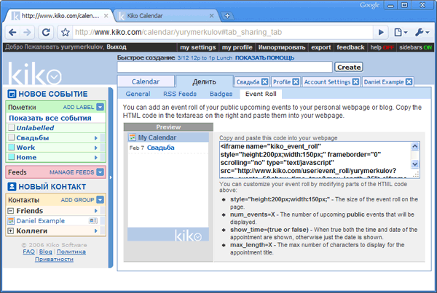This screenshot has height=293, width=437.
Task: Click feedback in the top bar
Action: [350, 47]
